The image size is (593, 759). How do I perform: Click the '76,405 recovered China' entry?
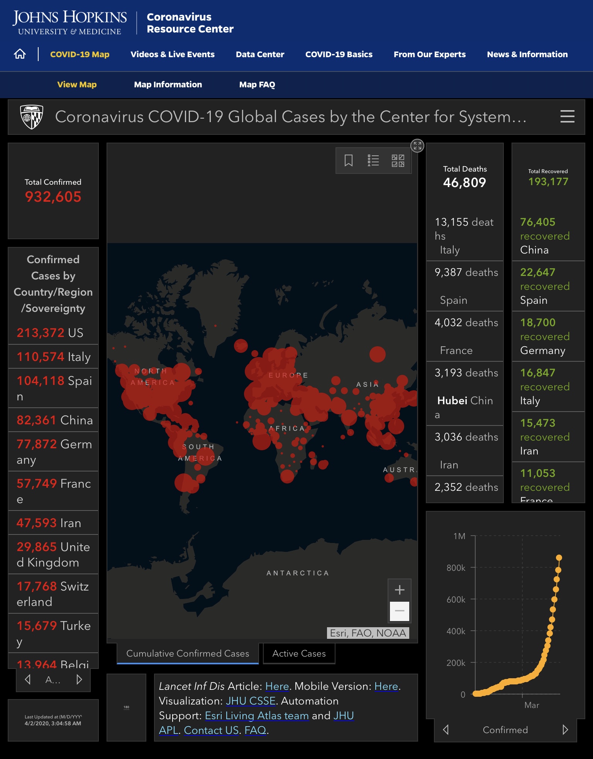(548, 236)
